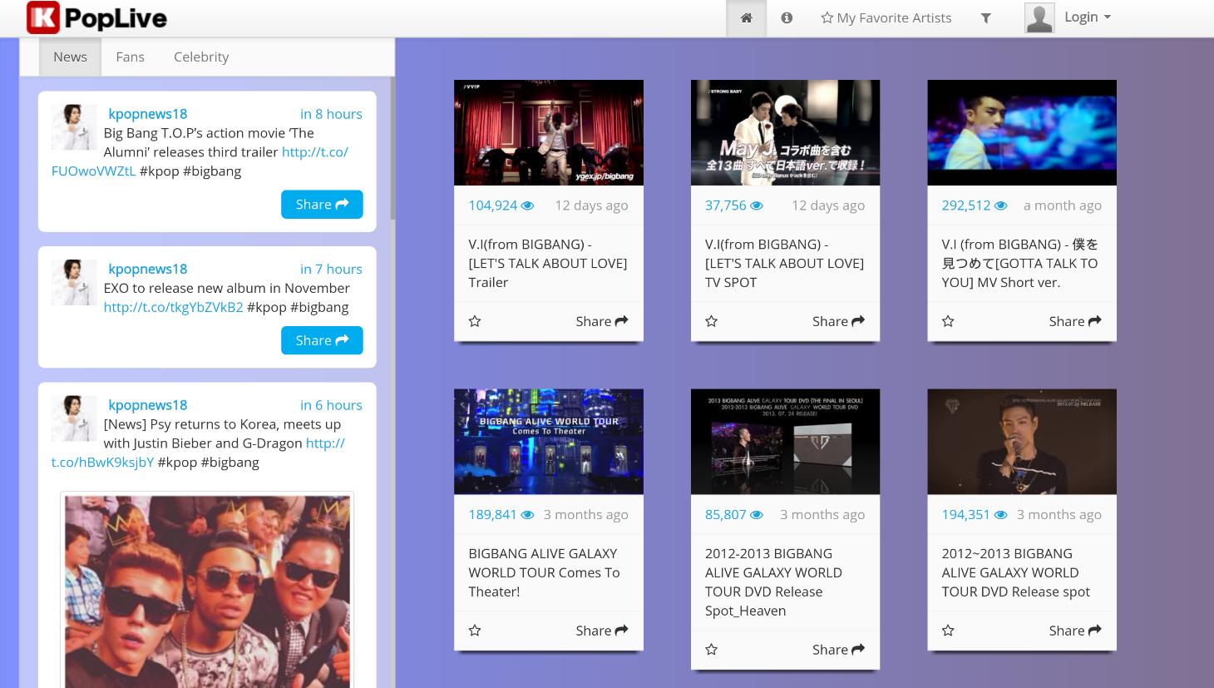Screen dimensions: 1214x688
Task: Open My Favorite Artists menu
Action: tap(886, 18)
